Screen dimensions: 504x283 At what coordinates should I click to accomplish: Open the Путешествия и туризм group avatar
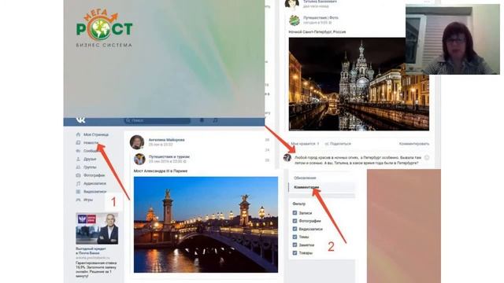[139, 159]
